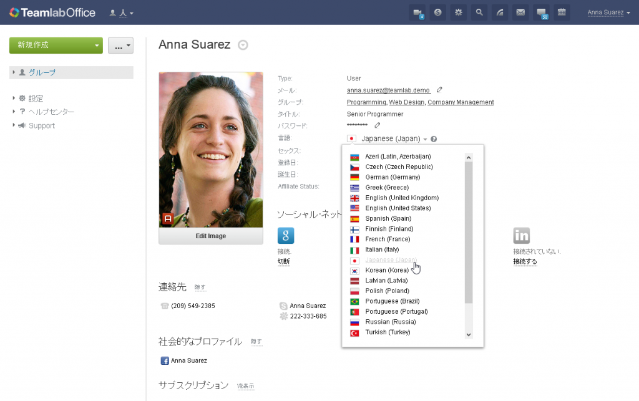The image size is (639, 401).
Task: Click 接続する connect link under LinkedIn
Action: (525, 261)
